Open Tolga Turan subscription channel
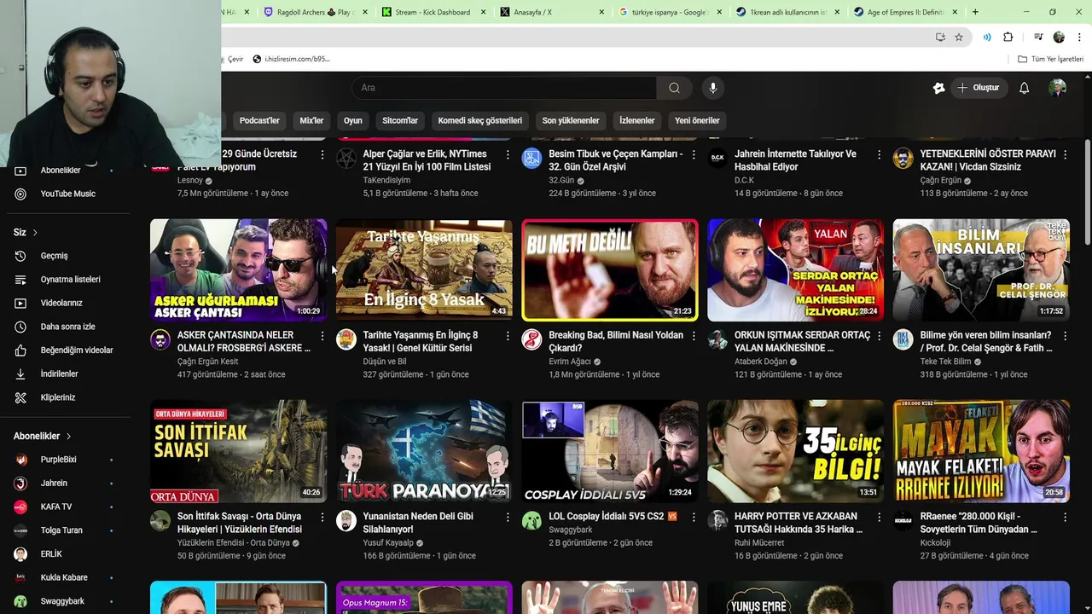The image size is (1092, 614). (64, 530)
